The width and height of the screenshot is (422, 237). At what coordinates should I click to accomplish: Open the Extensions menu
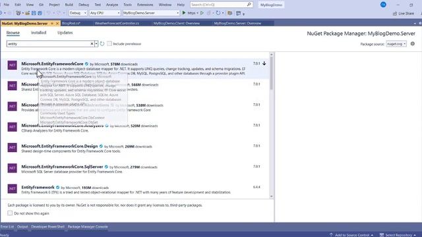[x=145, y=5]
